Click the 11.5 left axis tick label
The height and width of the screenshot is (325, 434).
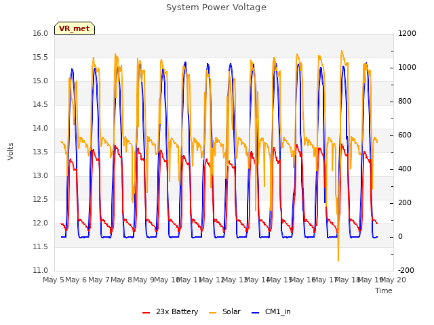(41, 246)
